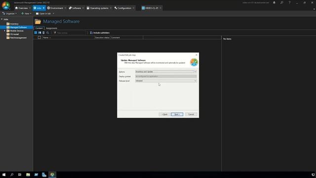Click the third icon in content toolbar
316x178 pixels.
[43, 33]
